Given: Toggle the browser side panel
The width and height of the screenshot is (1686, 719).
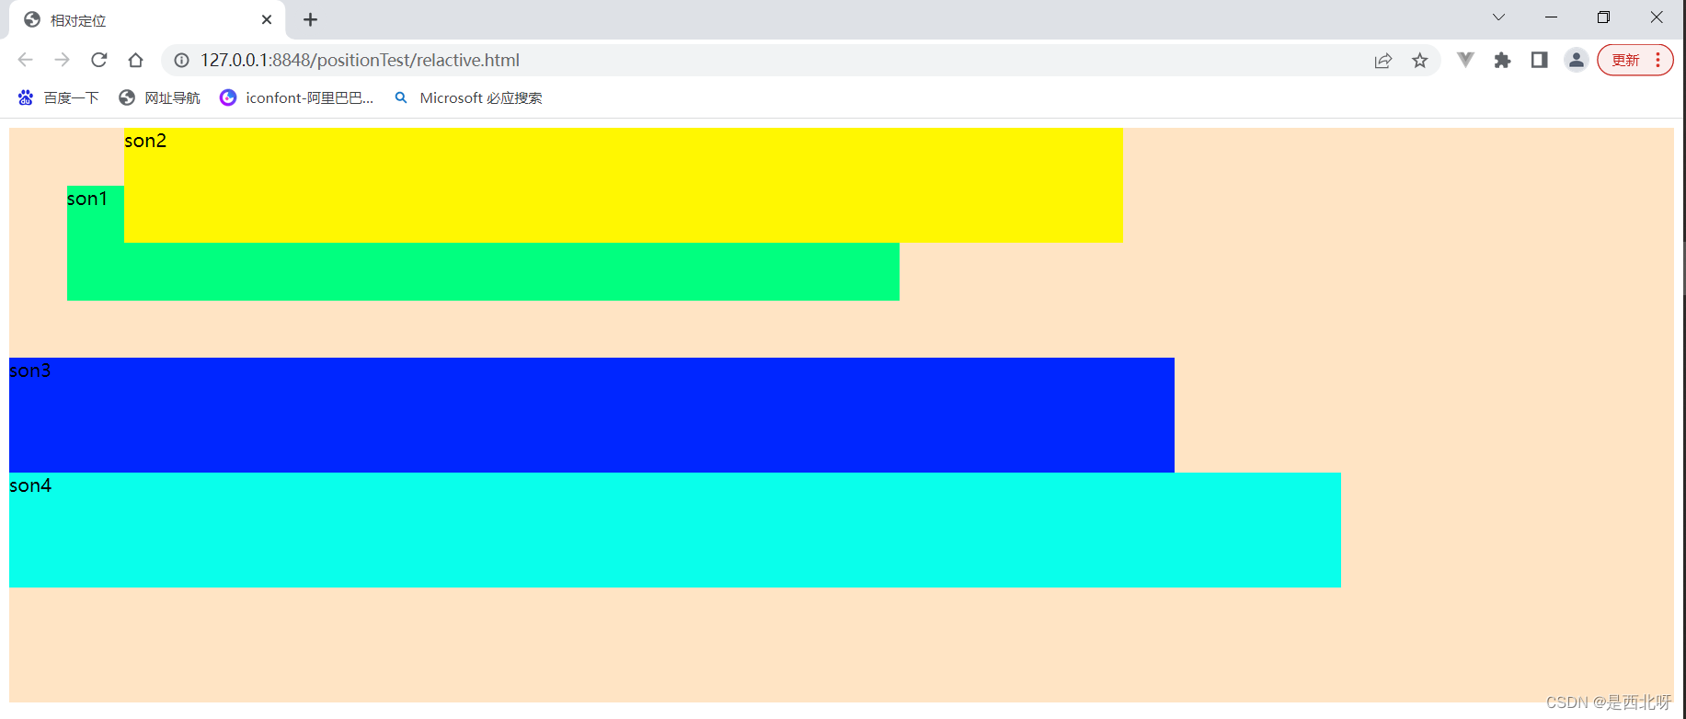Looking at the screenshot, I should pyautogui.click(x=1539, y=60).
